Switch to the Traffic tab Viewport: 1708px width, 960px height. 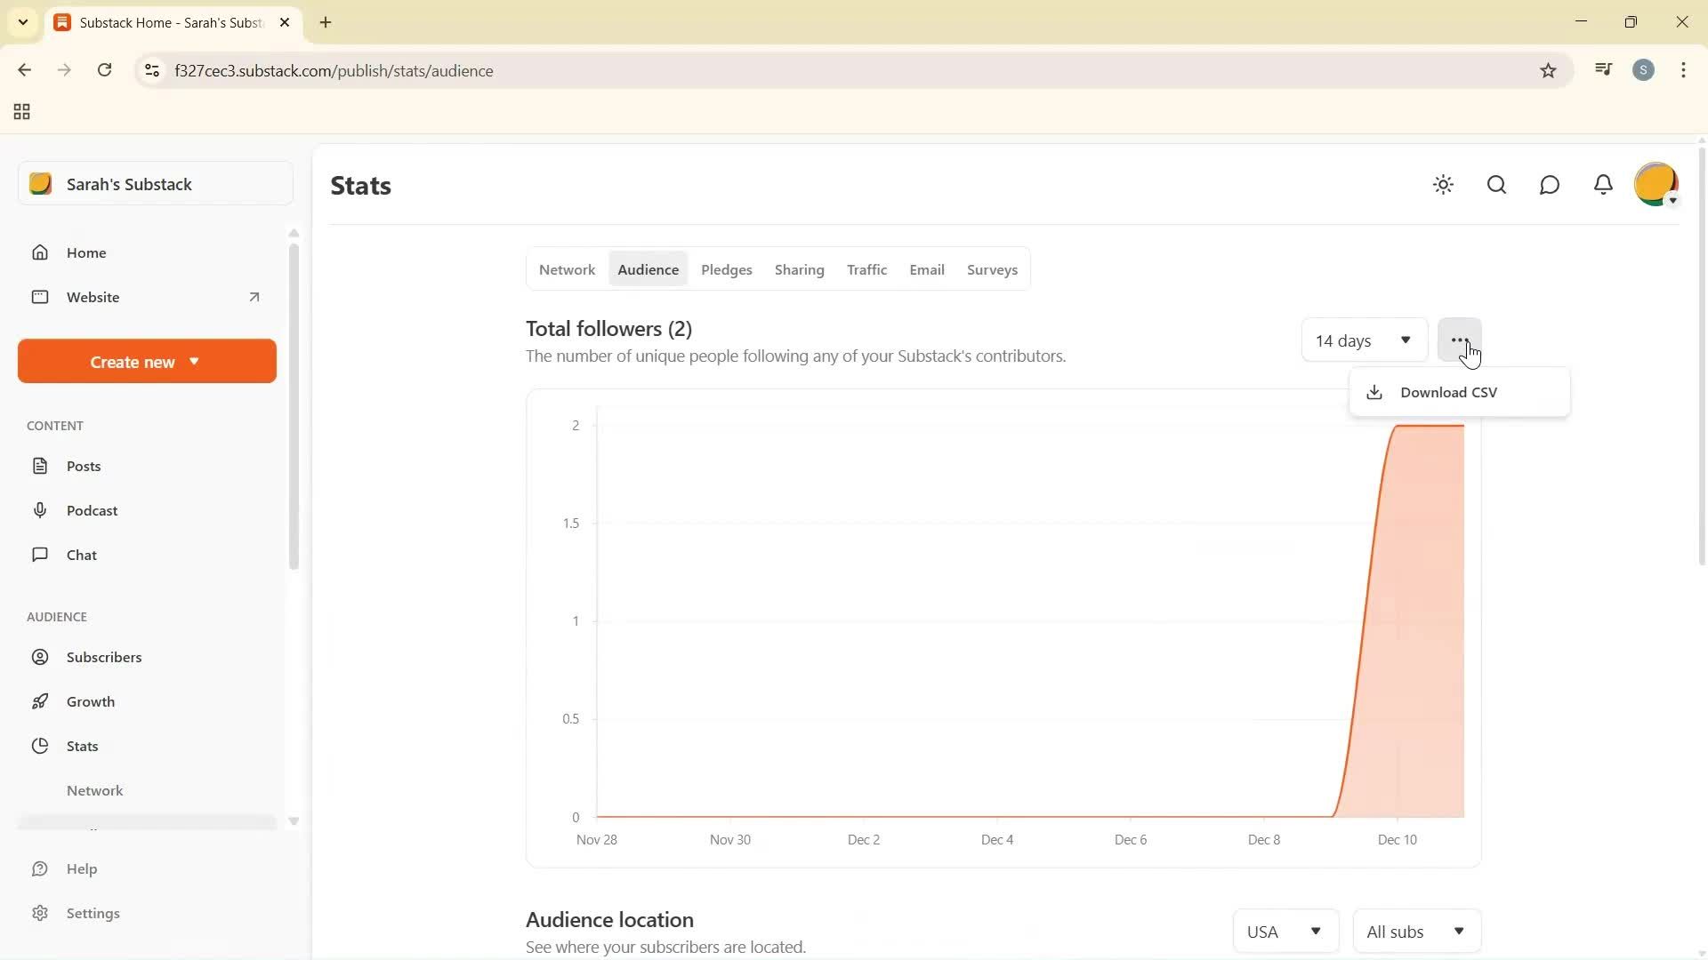866,269
